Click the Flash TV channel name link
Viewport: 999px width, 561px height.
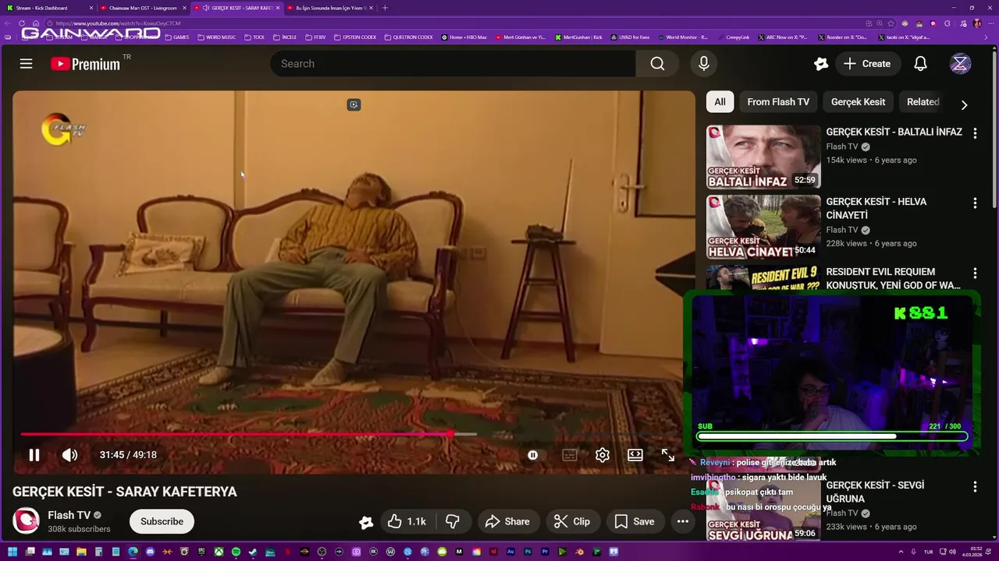[69, 515]
